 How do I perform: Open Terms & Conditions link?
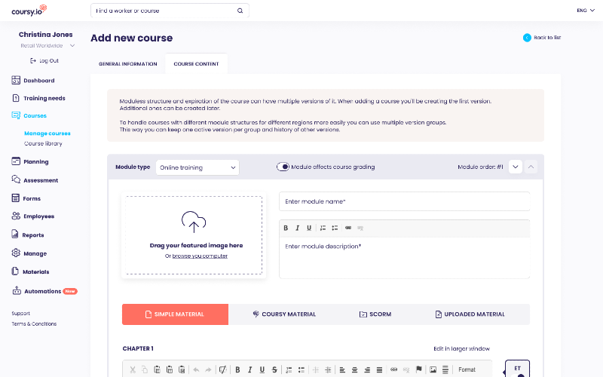[34, 324]
